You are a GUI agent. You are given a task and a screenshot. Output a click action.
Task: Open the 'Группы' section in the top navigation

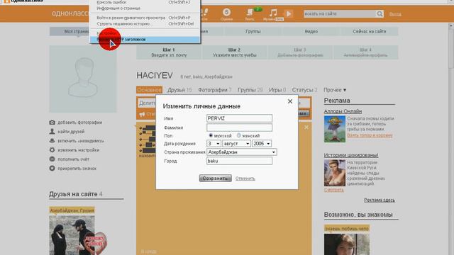tap(253, 31)
